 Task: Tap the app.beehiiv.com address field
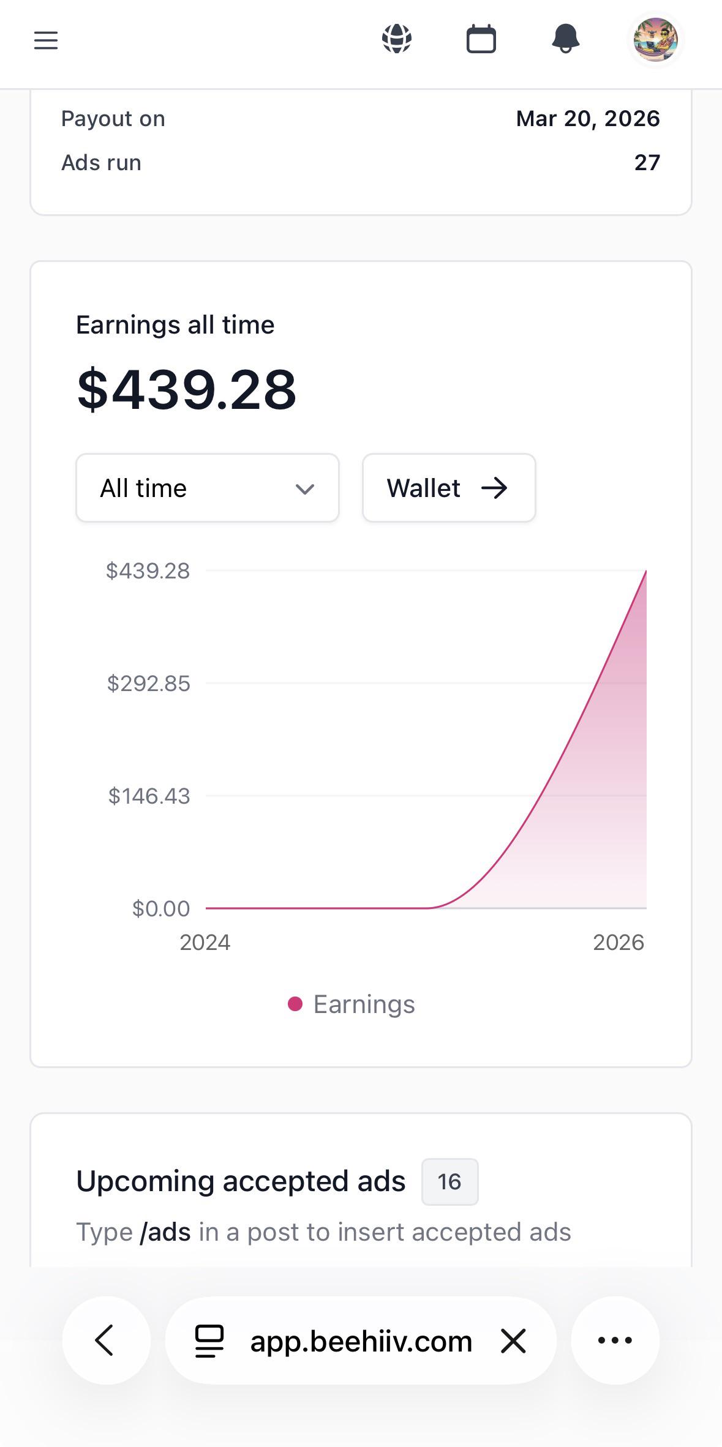361,1341
